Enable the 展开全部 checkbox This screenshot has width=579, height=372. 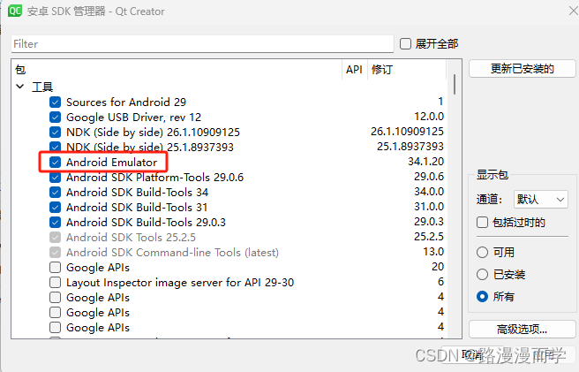(405, 43)
